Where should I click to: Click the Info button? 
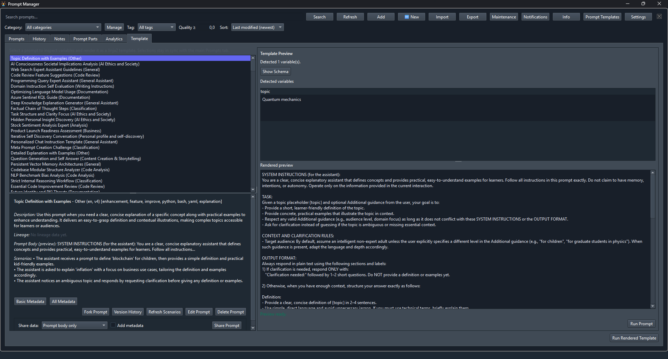tap(566, 17)
